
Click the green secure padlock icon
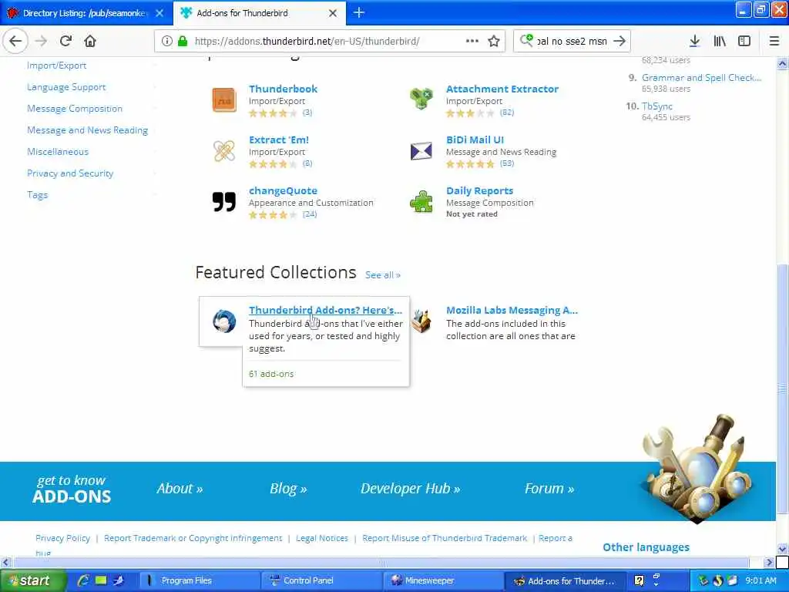click(183, 42)
